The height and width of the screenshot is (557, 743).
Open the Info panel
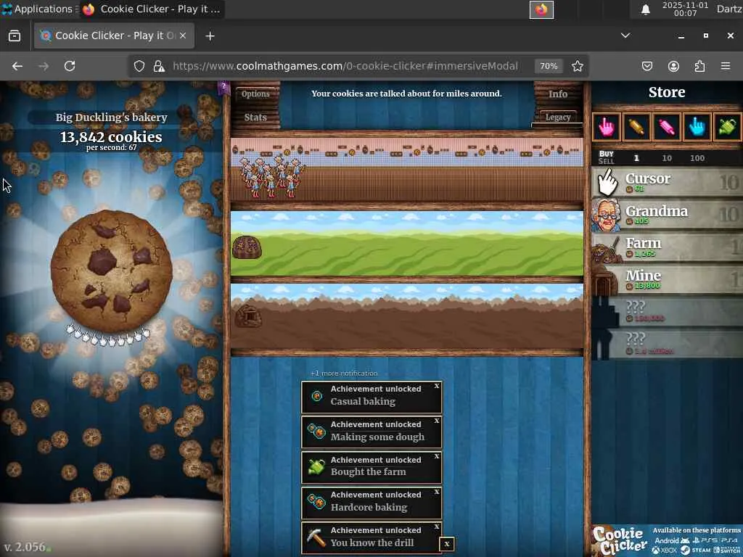(558, 94)
